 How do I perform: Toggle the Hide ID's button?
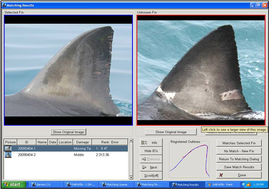pyautogui.click(x=151, y=151)
